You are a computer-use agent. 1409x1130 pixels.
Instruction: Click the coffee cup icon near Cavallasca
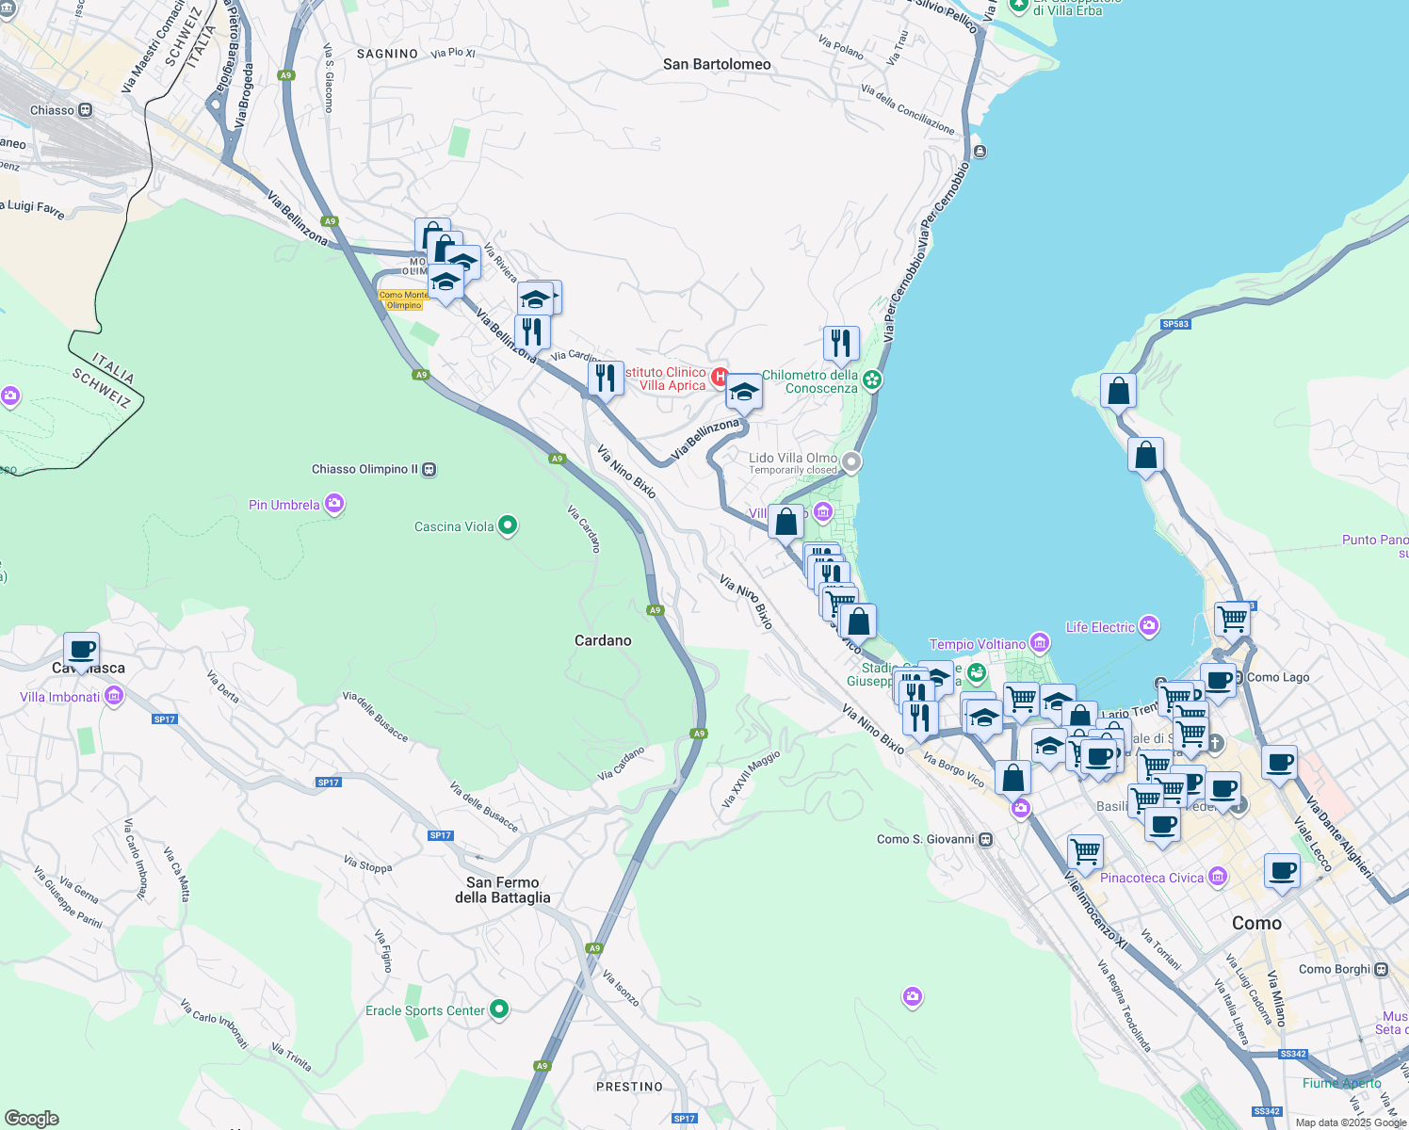coord(82,649)
